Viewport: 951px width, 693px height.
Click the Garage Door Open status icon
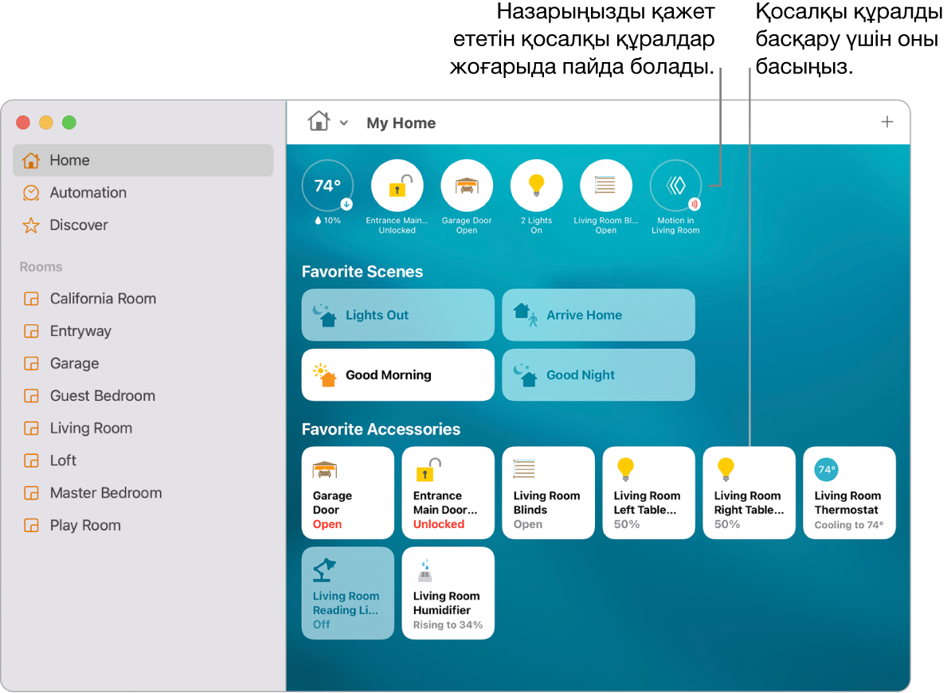click(x=467, y=185)
